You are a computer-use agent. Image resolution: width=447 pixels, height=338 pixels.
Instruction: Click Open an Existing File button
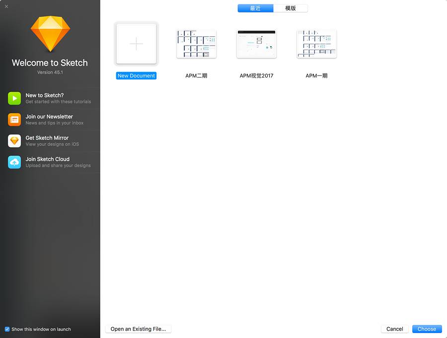point(138,329)
